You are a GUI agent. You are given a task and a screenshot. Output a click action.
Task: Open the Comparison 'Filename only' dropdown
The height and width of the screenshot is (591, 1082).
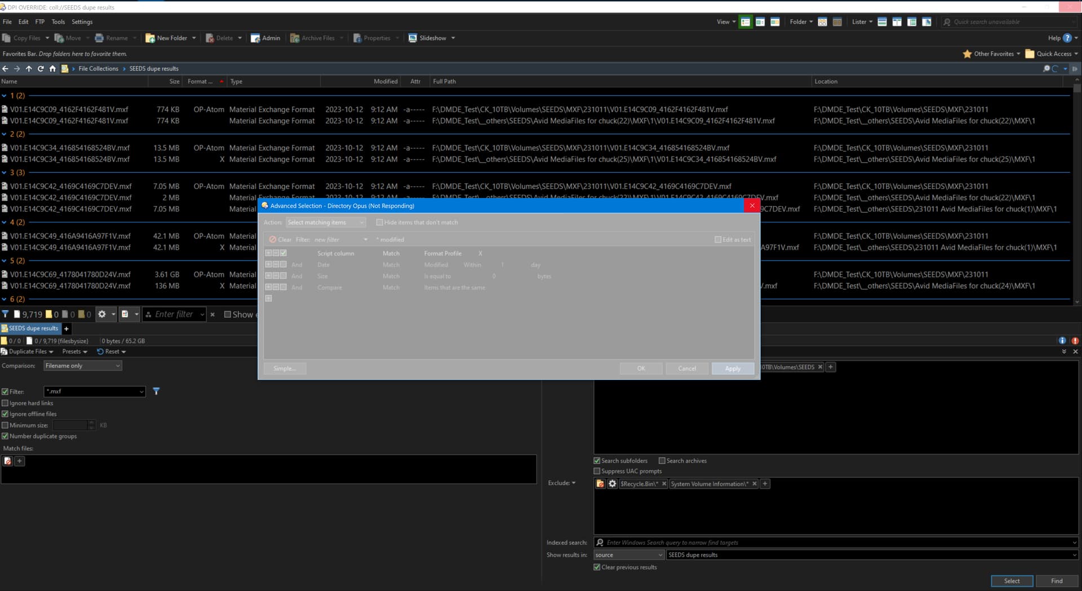[82, 366]
